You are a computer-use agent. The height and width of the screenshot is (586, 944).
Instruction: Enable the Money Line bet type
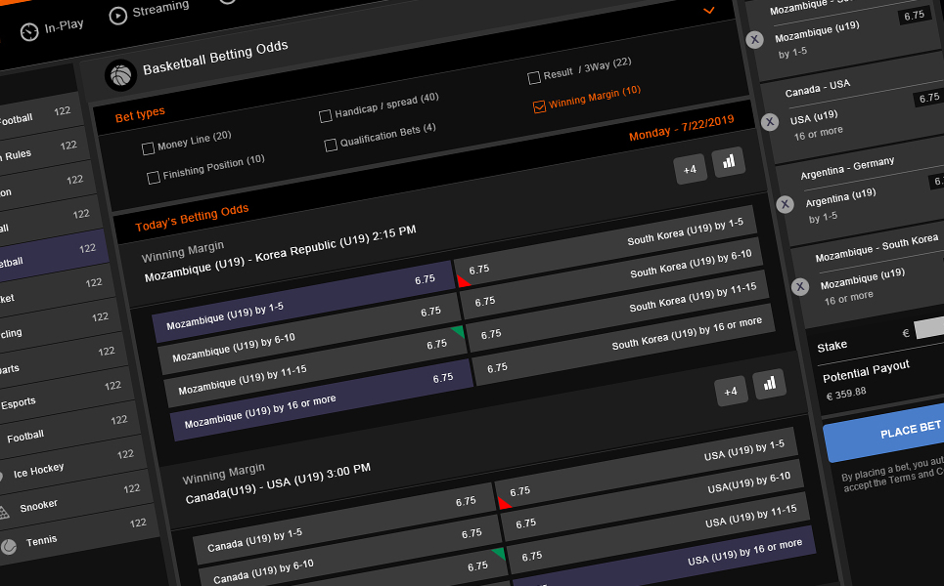(150, 146)
